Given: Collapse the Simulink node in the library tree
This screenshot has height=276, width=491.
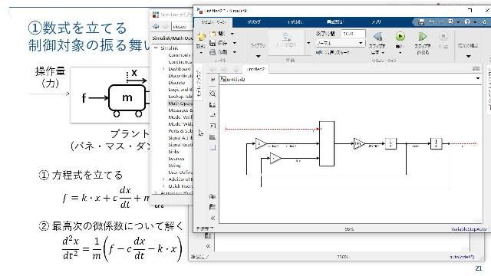Looking at the screenshot, I should tap(156, 48).
